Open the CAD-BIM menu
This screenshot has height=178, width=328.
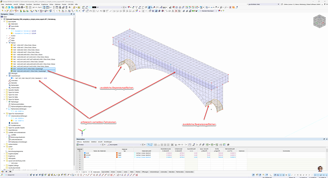[71, 4]
